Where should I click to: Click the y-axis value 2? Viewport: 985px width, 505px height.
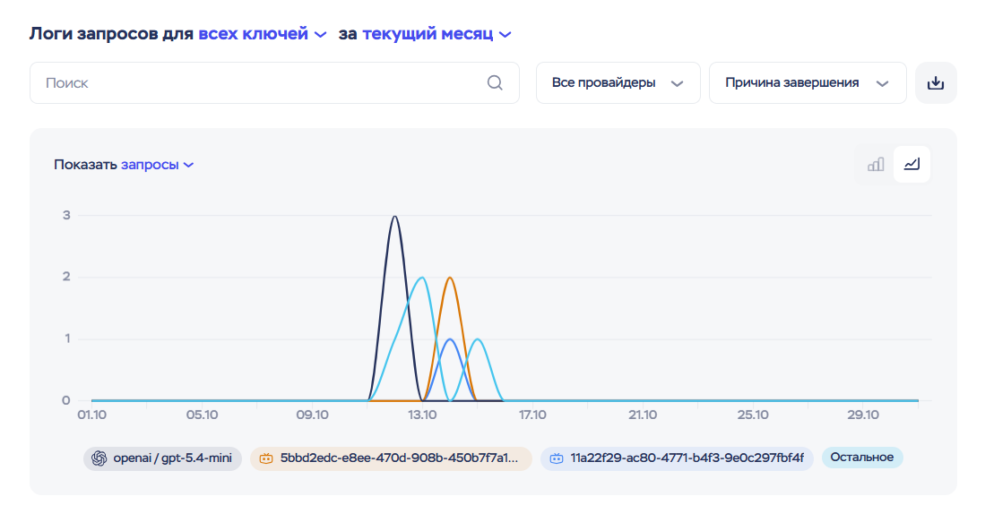(x=66, y=277)
